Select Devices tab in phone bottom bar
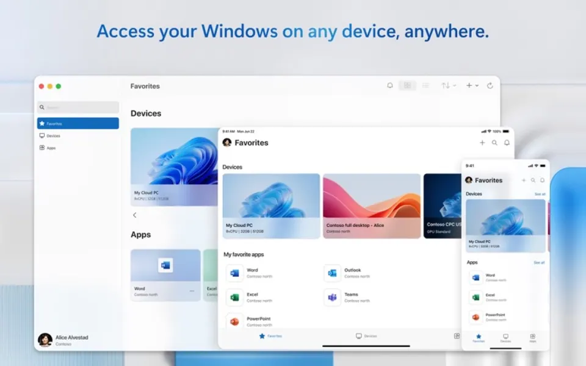This screenshot has width=586, height=366. click(x=505, y=338)
